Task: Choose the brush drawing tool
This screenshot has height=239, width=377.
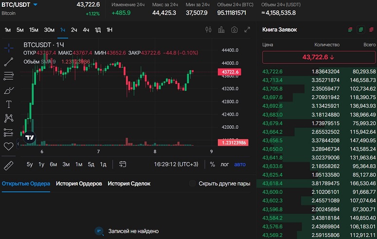Action: click(x=9, y=90)
